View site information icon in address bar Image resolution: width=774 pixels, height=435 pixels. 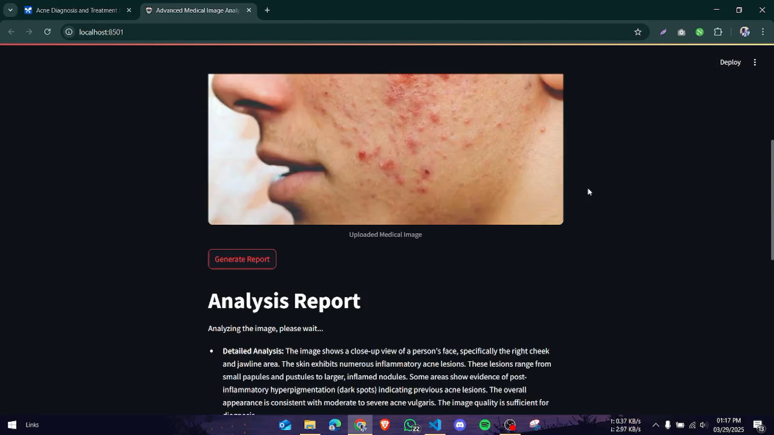pos(69,32)
